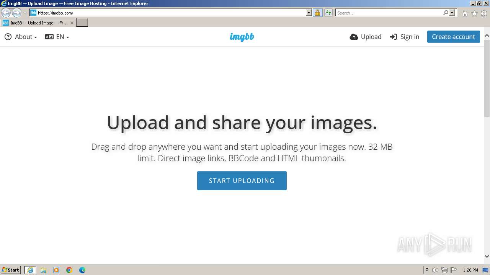The image size is (490, 275).
Task: Click the vertical scrollbar thumb
Action: tap(487, 78)
